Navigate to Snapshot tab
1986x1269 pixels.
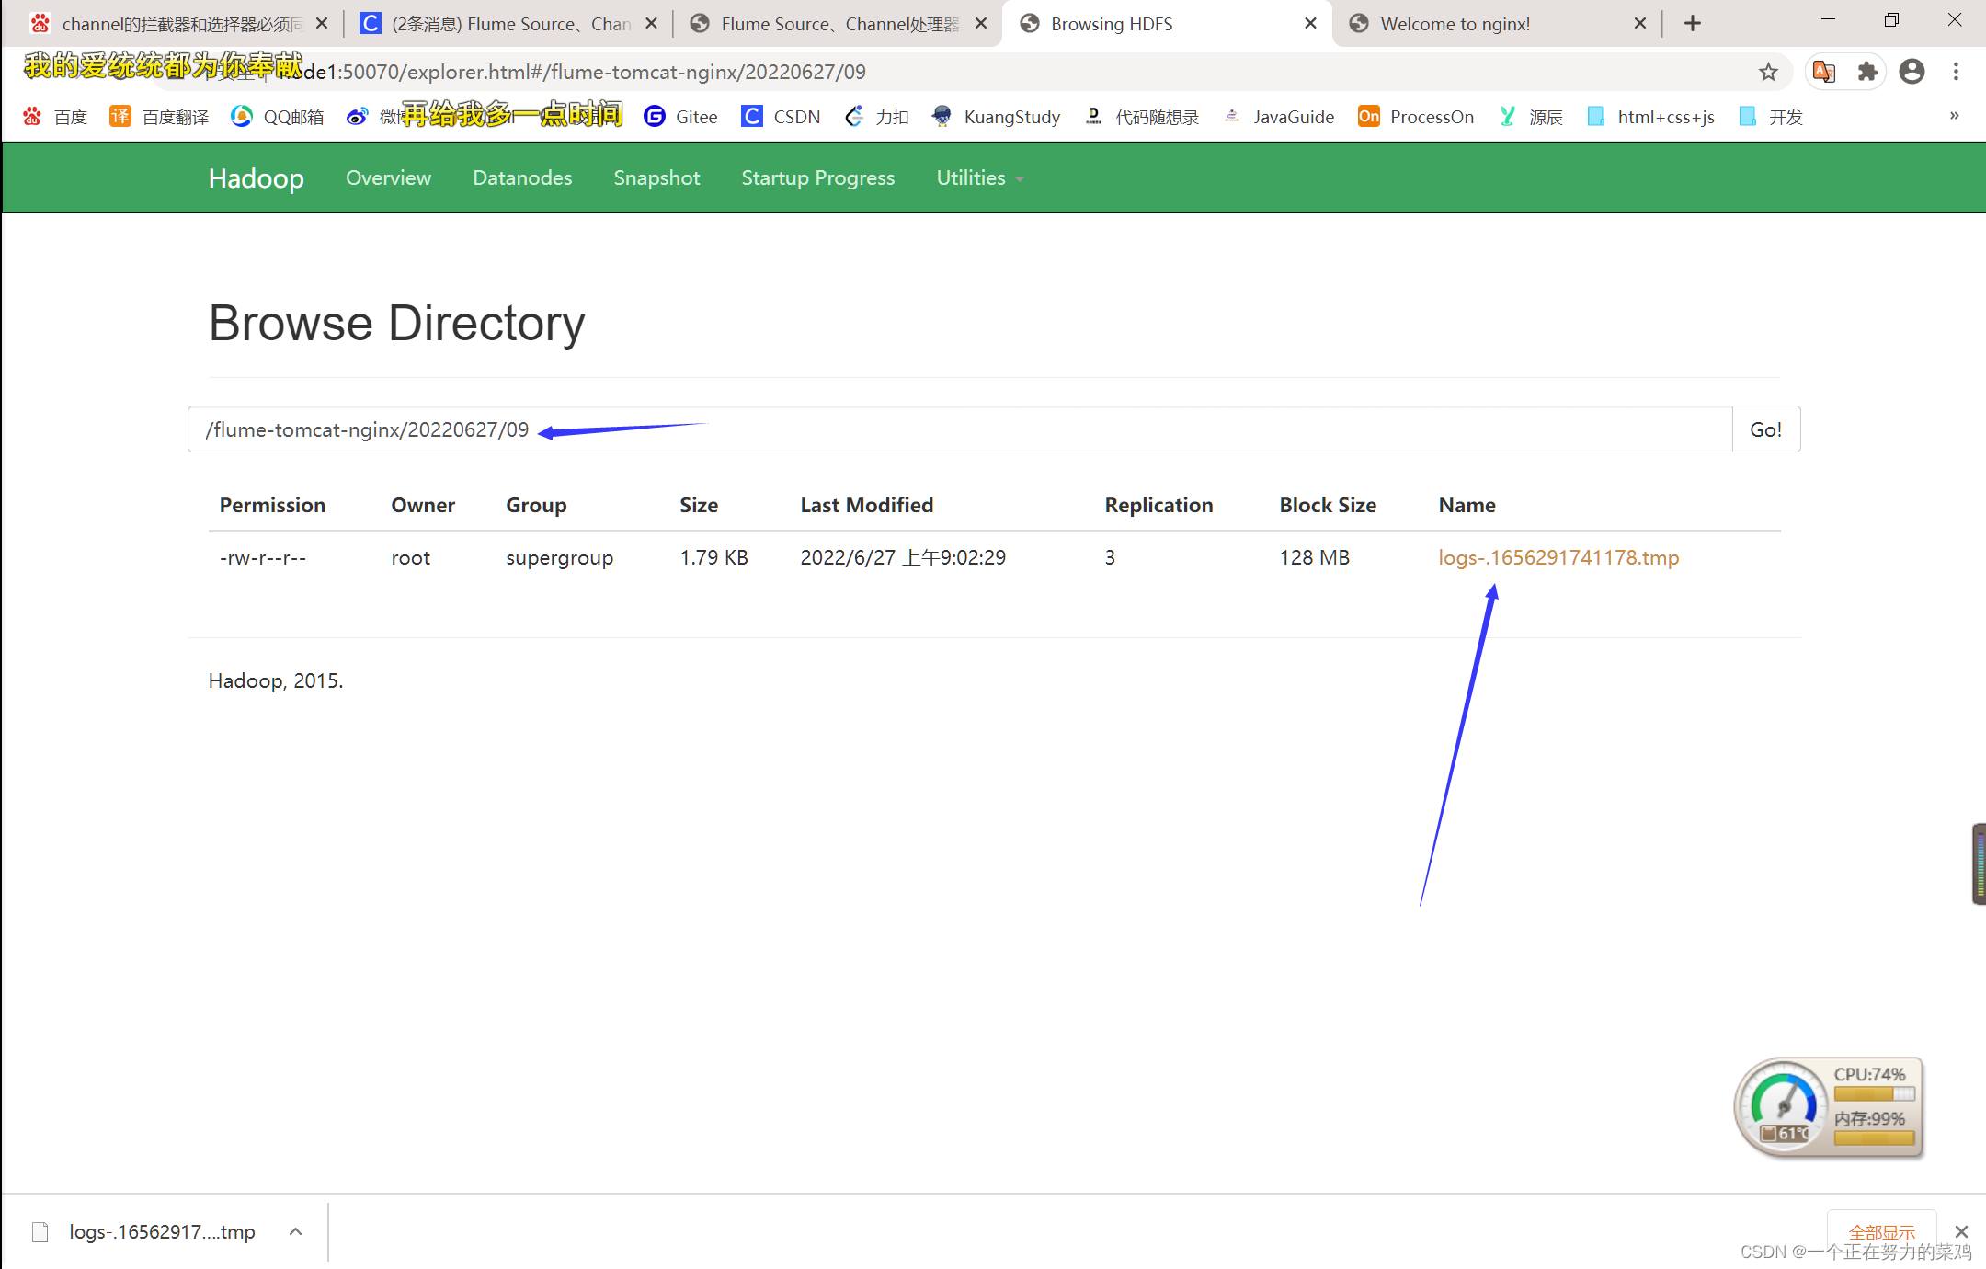pyautogui.click(x=657, y=177)
